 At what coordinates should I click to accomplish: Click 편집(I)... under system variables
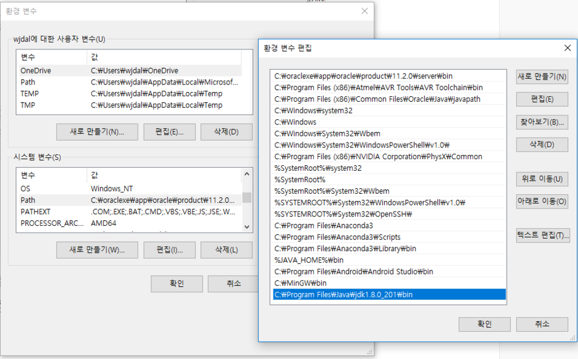tap(170, 250)
